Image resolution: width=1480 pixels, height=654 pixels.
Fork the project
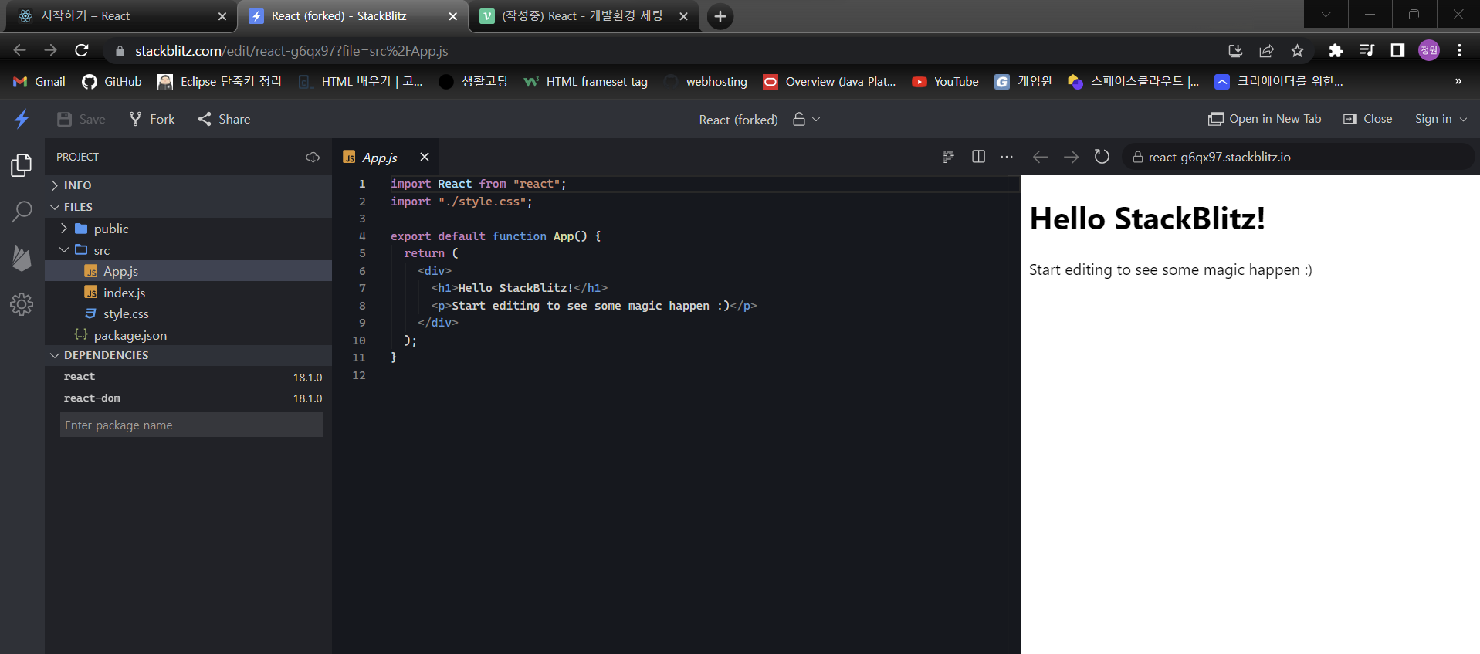coord(152,119)
